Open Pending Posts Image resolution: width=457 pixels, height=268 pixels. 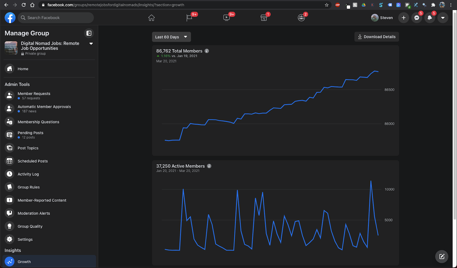[x=49, y=135]
